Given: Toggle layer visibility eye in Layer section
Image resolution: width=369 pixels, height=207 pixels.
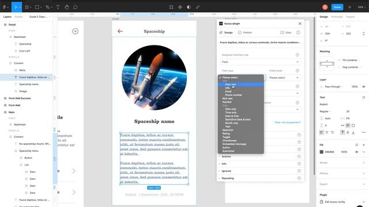Looking at the screenshot, I should click(x=364, y=87).
